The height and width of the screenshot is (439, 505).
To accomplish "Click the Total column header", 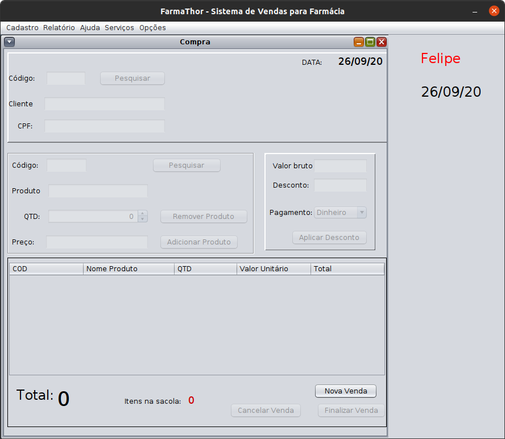I will coord(347,269).
